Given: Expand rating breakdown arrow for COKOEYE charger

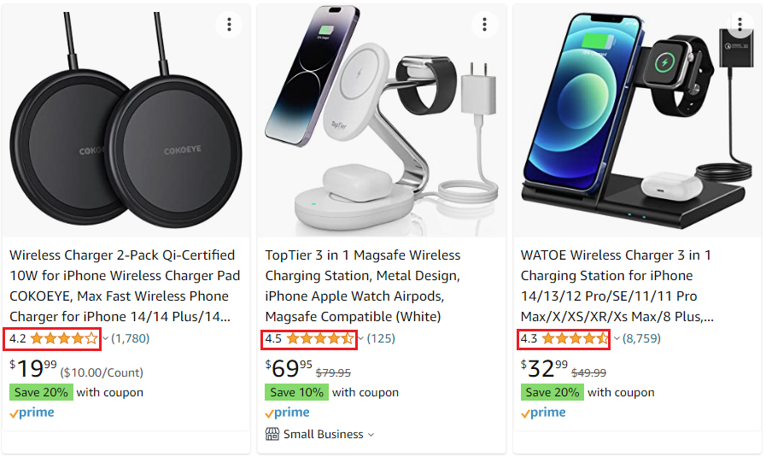Looking at the screenshot, I should [x=105, y=338].
